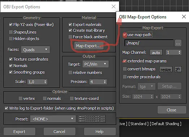
Task: Open the preset manager grid icon
Action: [92, 119]
